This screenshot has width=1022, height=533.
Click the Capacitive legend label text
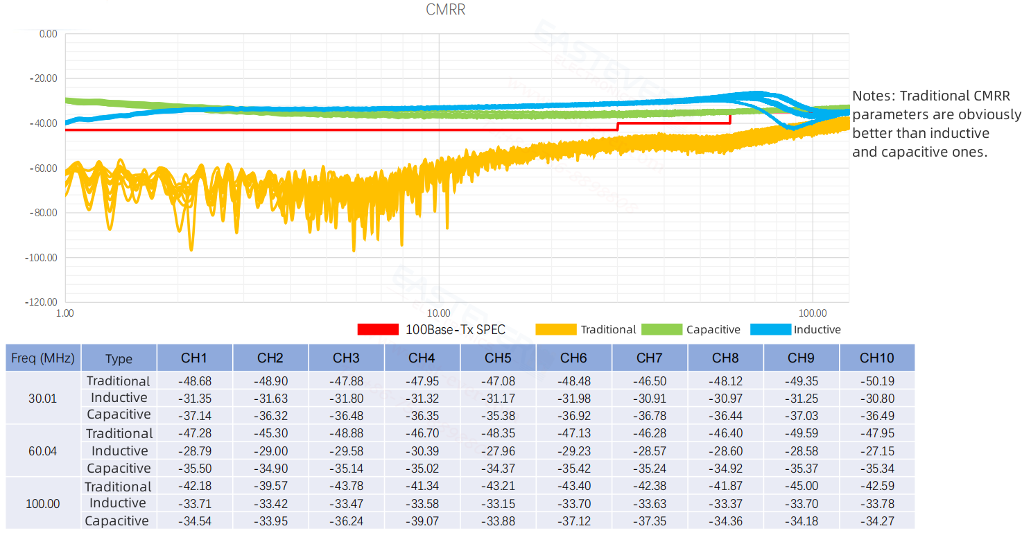pos(714,329)
